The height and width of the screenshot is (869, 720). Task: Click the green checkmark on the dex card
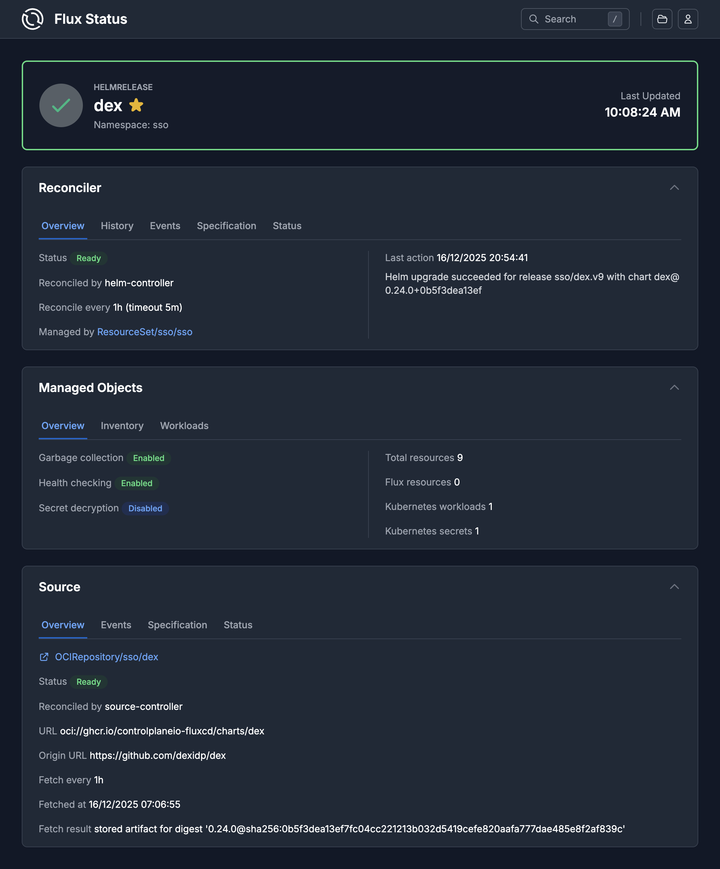[x=61, y=105]
